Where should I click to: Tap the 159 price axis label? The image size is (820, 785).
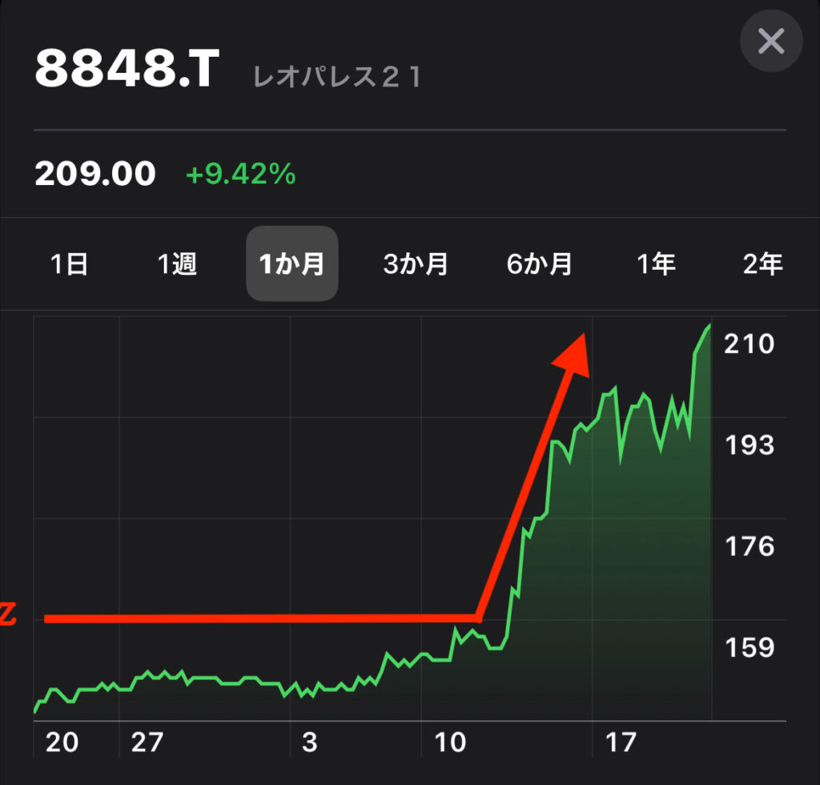coord(749,647)
